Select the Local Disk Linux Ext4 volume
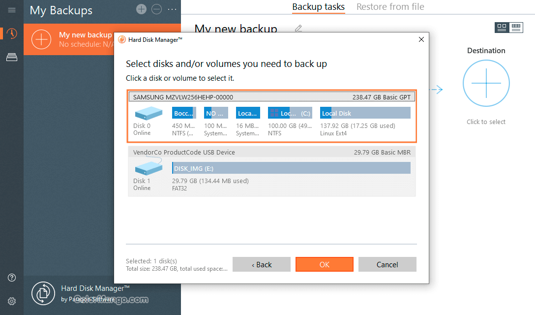Image resolution: width=535 pixels, height=315 pixels. (x=365, y=114)
